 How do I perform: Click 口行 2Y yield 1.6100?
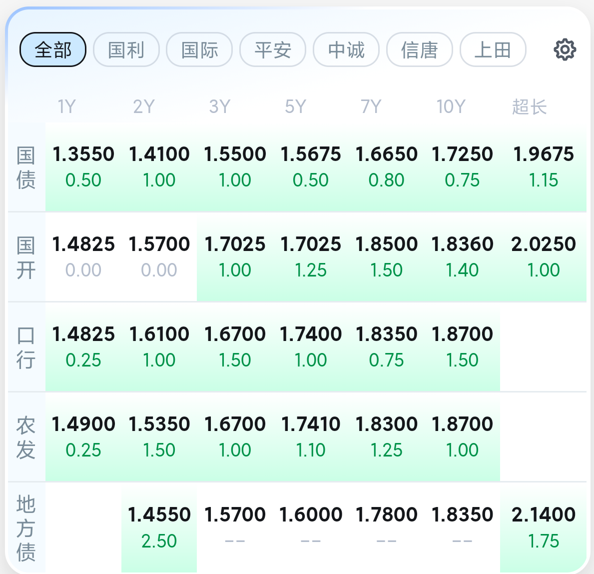point(159,347)
